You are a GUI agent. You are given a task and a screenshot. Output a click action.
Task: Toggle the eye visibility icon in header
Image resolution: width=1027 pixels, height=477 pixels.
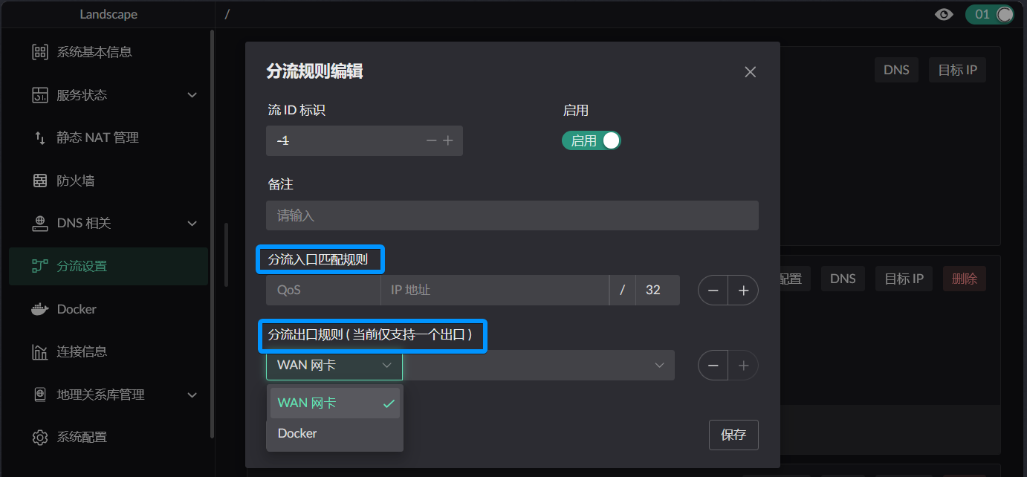(x=944, y=14)
